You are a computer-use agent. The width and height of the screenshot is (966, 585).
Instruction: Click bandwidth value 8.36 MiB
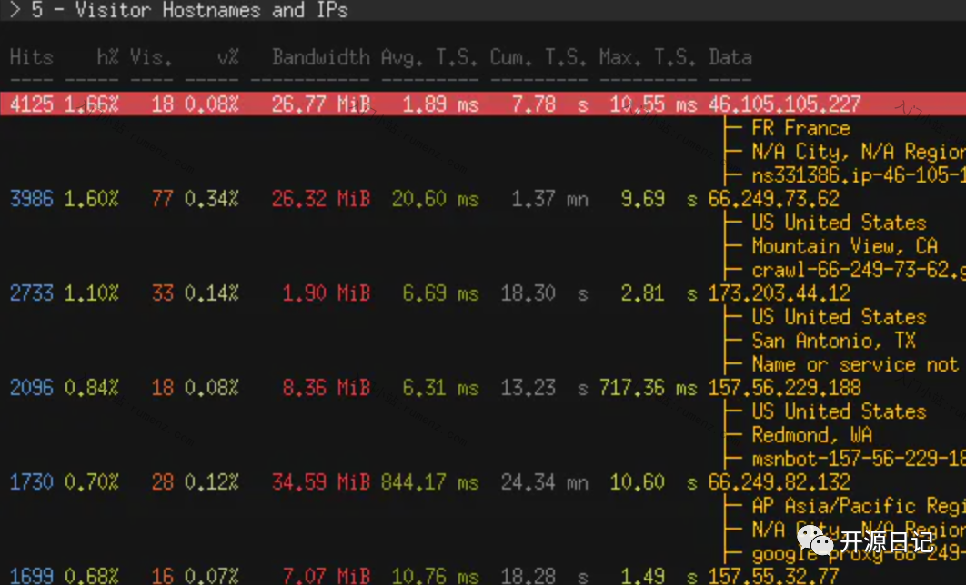coord(327,388)
